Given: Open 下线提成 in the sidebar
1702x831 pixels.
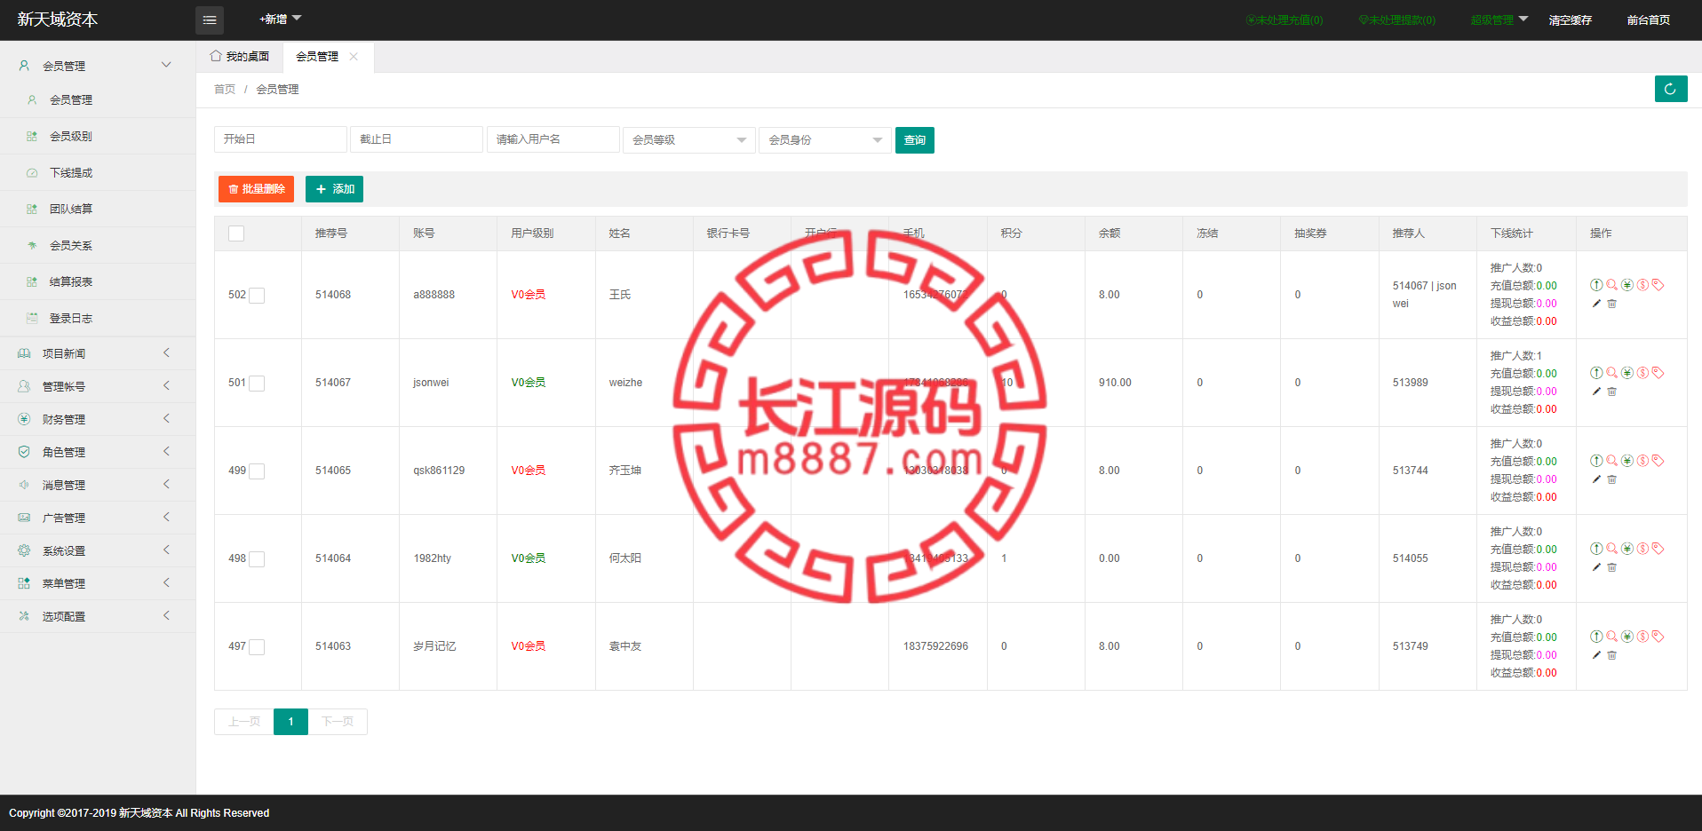Looking at the screenshot, I should pos(98,172).
